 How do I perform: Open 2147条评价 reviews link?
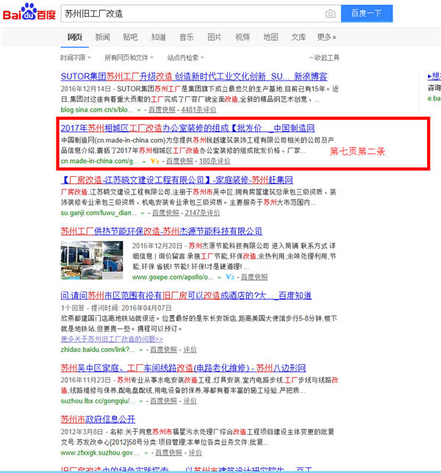[202, 213]
